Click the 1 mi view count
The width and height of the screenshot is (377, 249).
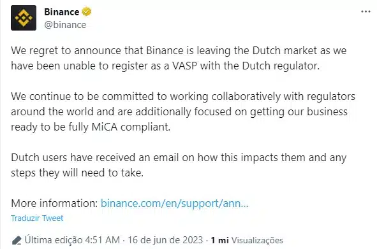coord(219,240)
